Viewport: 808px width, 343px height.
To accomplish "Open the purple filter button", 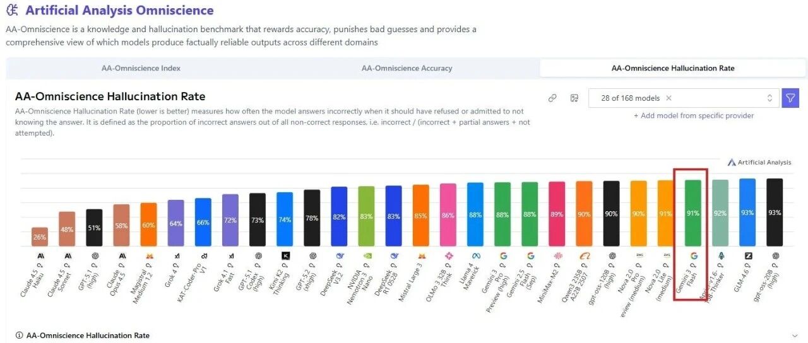I will click(x=790, y=98).
